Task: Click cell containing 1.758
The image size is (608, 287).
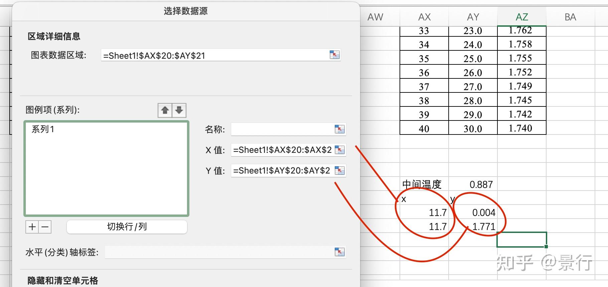Action: [x=522, y=44]
